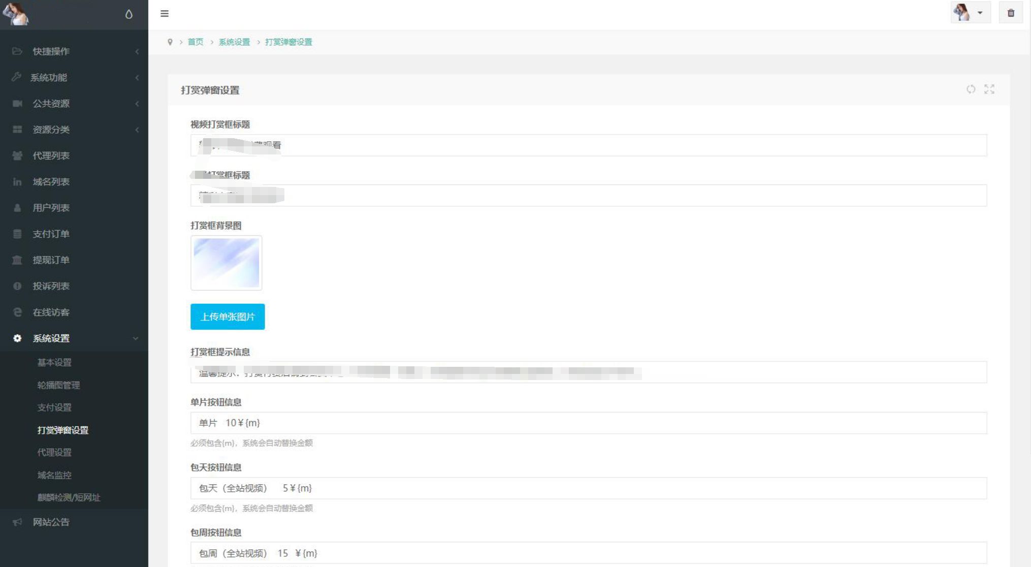Click the book icon next to 支付订单
Image resolution: width=1031 pixels, height=567 pixels.
click(x=17, y=234)
